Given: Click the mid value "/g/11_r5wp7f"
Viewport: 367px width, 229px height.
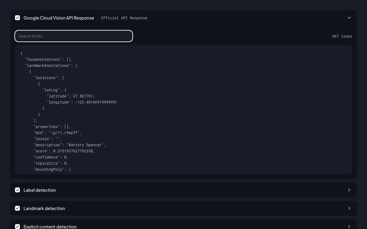Looking at the screenshot, I should point(64,133).
